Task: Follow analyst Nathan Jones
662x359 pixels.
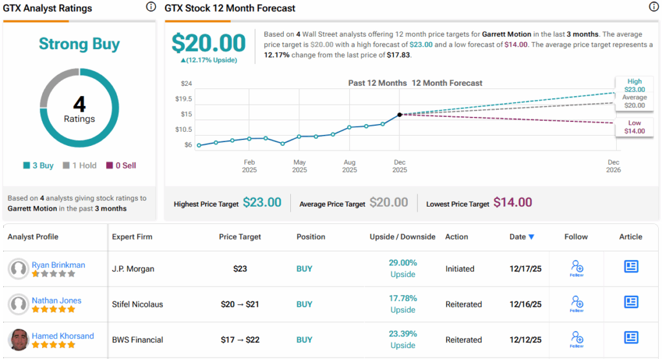Action: pyautogui.click(x=577, y=303)
